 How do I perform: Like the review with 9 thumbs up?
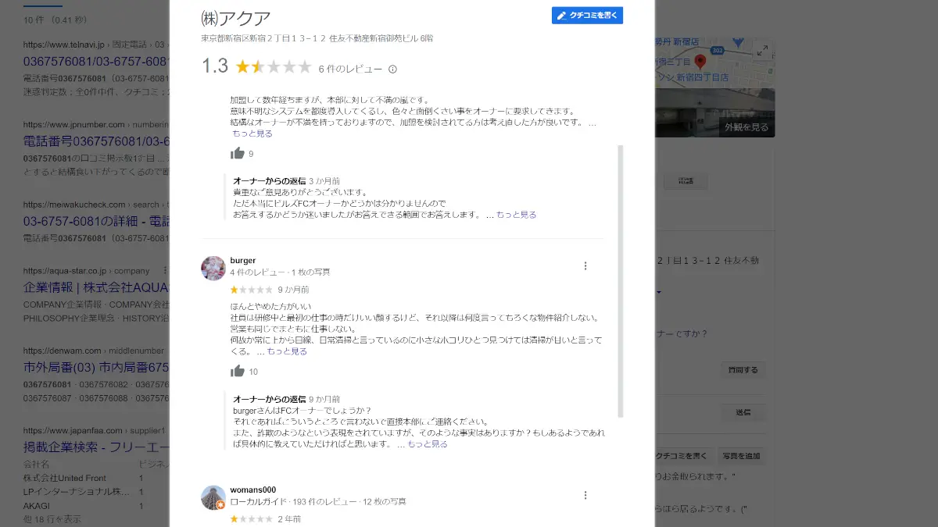click(238, 154)
